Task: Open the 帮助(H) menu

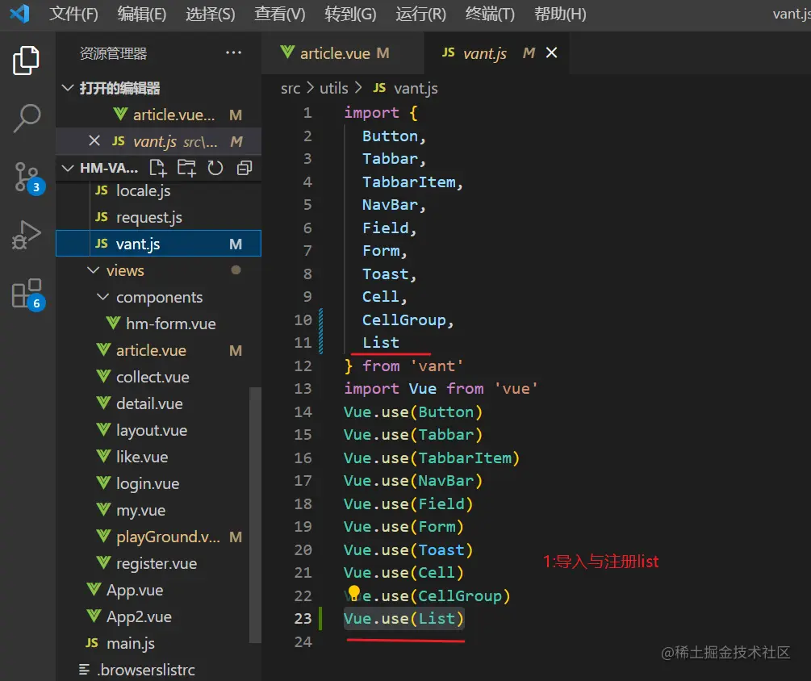Action: tap(560, 14)
